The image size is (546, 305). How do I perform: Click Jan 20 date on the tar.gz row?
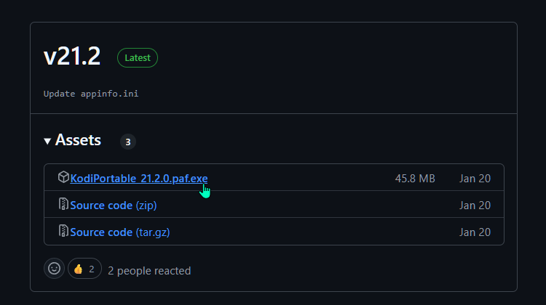(x=475, y=232)
